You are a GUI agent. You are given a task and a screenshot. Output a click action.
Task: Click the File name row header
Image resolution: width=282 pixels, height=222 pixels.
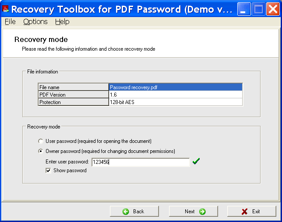(x=74, y=87)
